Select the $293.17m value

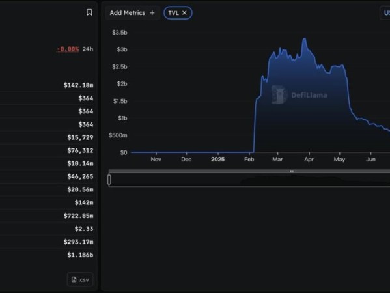coord(78,242)
